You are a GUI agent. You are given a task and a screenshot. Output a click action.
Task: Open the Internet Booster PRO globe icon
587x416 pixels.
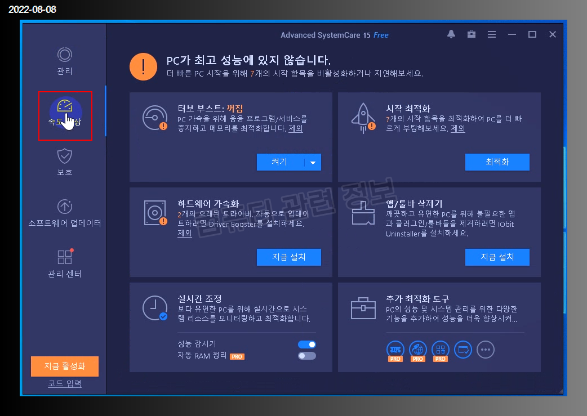tap(418, 351)
